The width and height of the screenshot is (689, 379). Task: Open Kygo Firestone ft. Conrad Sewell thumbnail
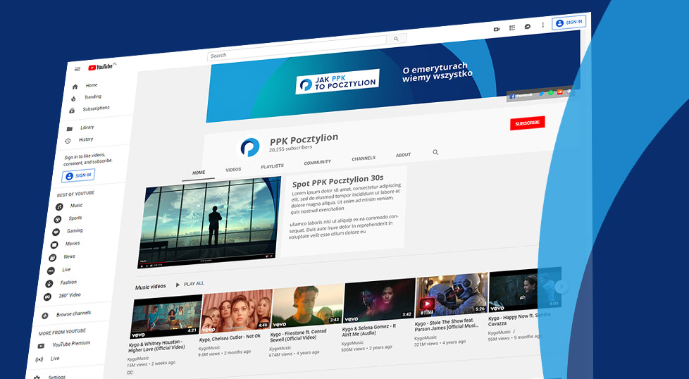pyautogui.click(x=307, y=306)
